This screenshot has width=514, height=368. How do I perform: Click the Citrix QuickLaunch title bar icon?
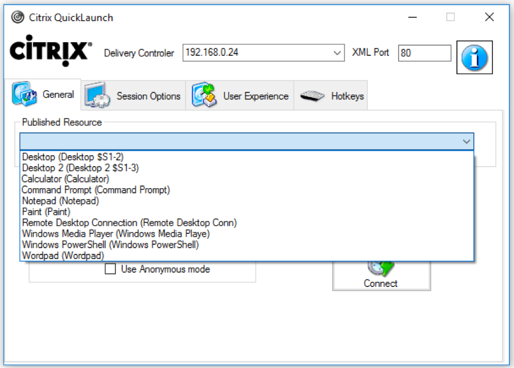click(18, 17)
